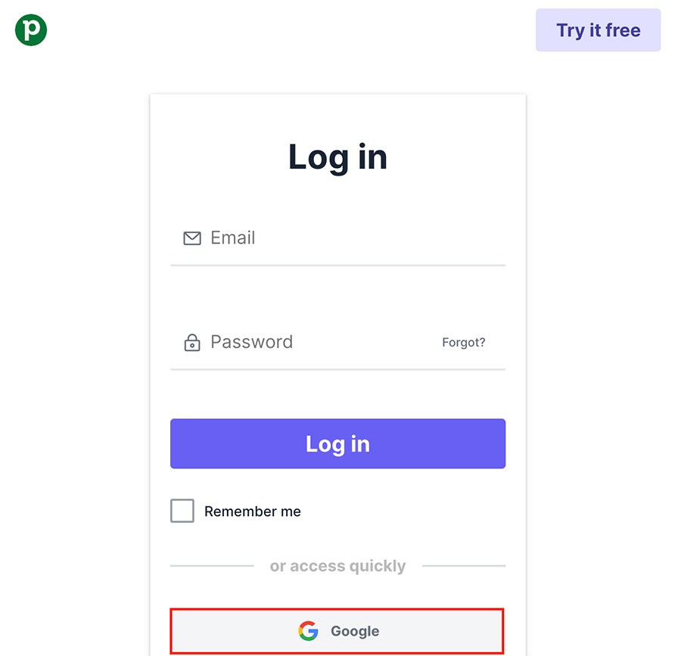This screenshot has width=681, height=656.
Task: Sign in using the Google button
Action: pos(337,630)
